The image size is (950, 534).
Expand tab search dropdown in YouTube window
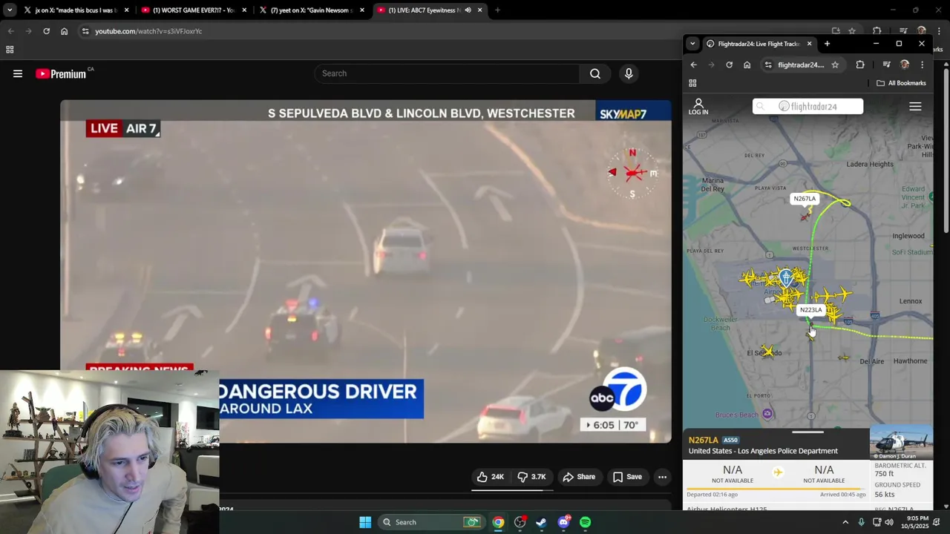(9, 10)
